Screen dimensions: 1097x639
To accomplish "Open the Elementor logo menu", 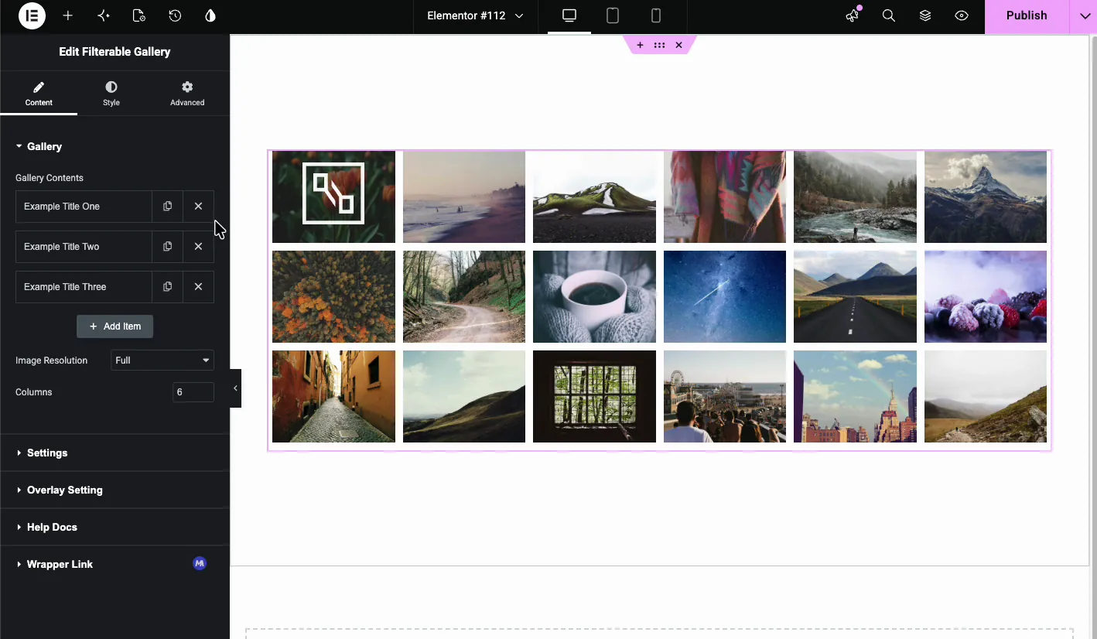I will (x=32, y=15).
